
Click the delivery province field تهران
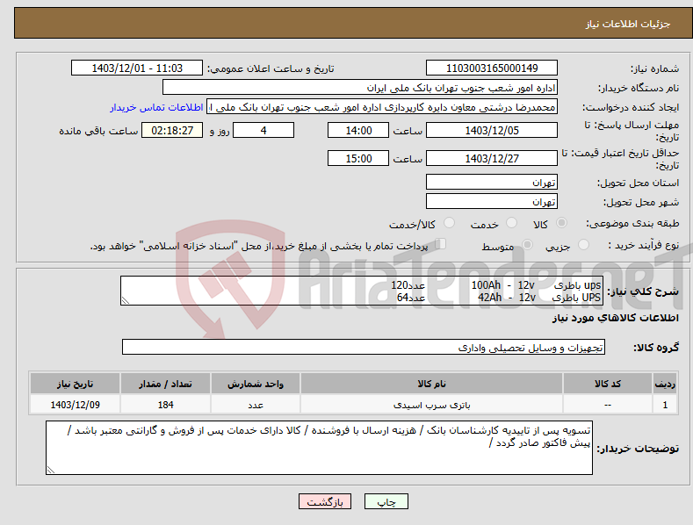[492, 182]
